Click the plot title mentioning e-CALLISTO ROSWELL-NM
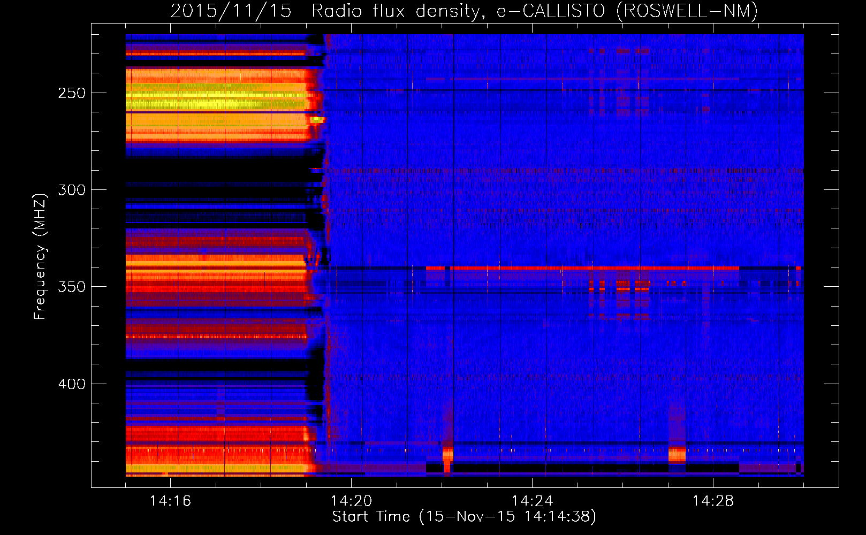This screenshot has height=535, width=866. (x=464, y=11)
